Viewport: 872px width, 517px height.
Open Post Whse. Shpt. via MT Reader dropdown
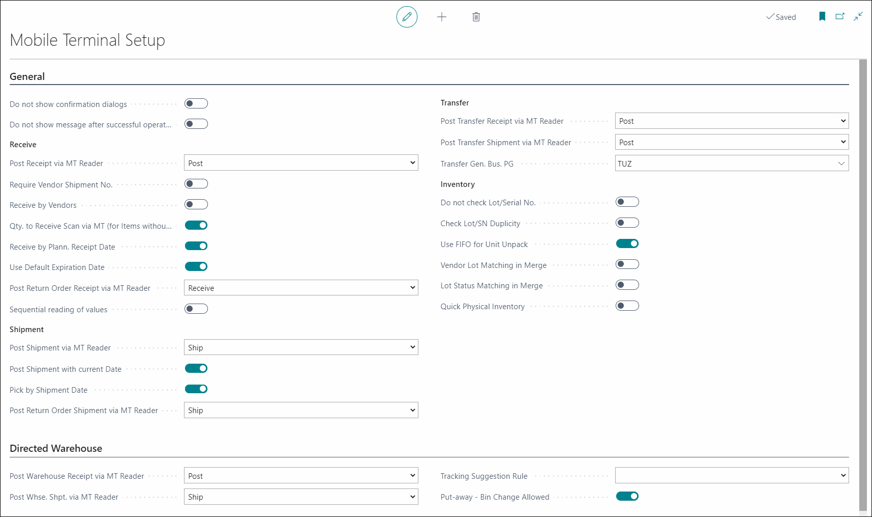coord(301,497)
